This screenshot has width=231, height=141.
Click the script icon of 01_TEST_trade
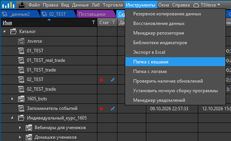pos(21,70)
